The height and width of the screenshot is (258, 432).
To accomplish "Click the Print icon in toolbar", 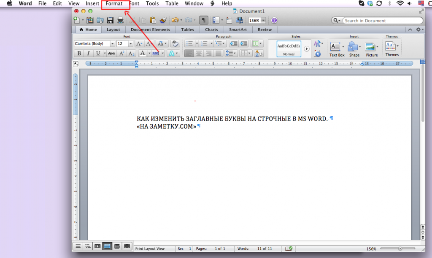I will coord(120,20).
